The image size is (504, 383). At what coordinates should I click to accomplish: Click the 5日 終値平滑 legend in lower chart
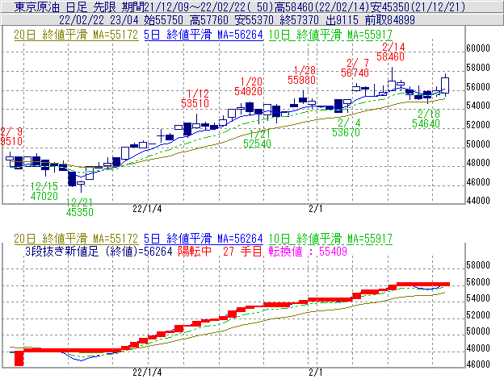click(204, 239)
